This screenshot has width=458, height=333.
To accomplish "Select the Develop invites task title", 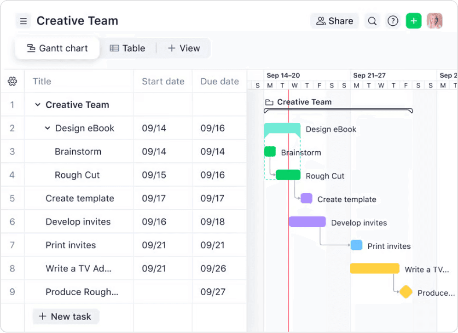I will point(78,222).
